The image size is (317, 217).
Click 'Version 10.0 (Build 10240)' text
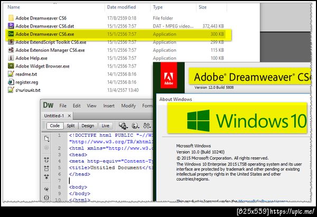click(200, 152)
